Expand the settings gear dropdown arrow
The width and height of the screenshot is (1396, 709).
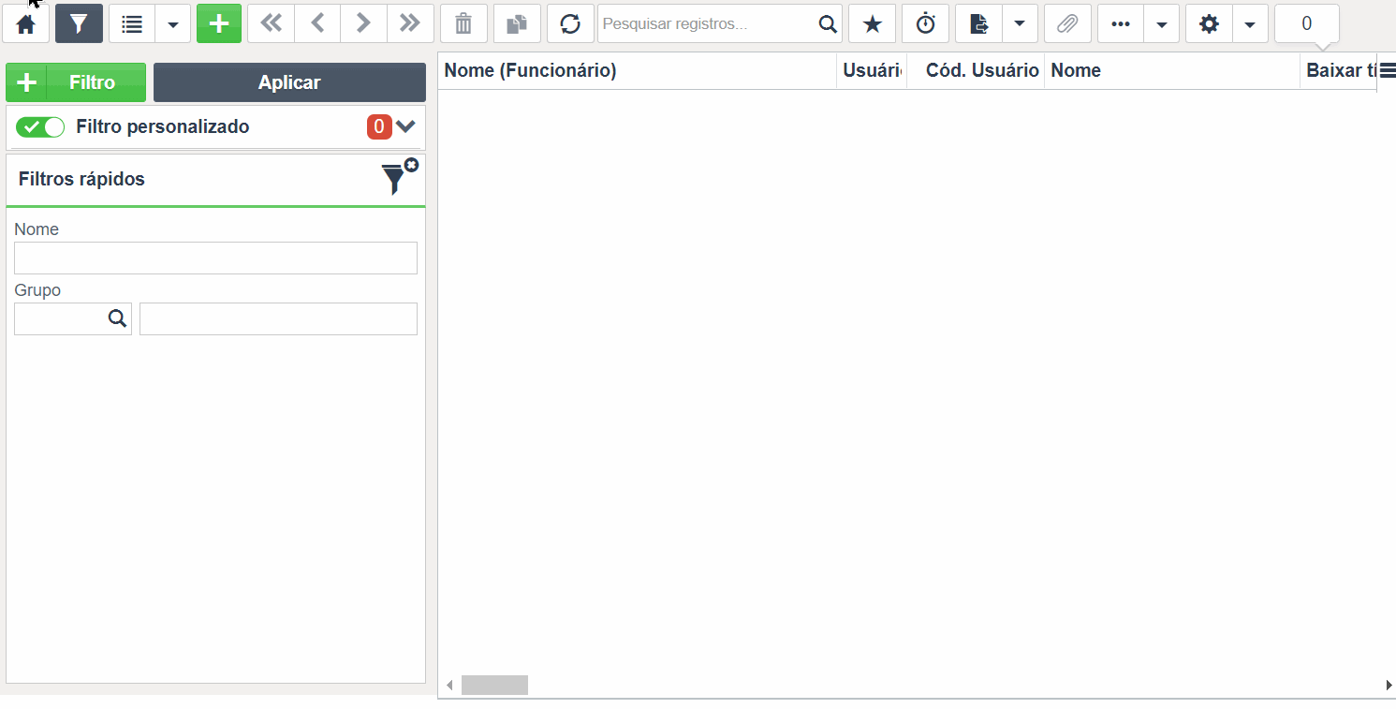[1251, 24]
